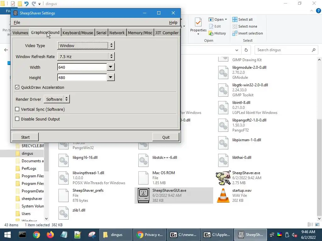Switch to dingus taskbar window
The height and width of the screenshot is (241, 322).
coord(116,235)
